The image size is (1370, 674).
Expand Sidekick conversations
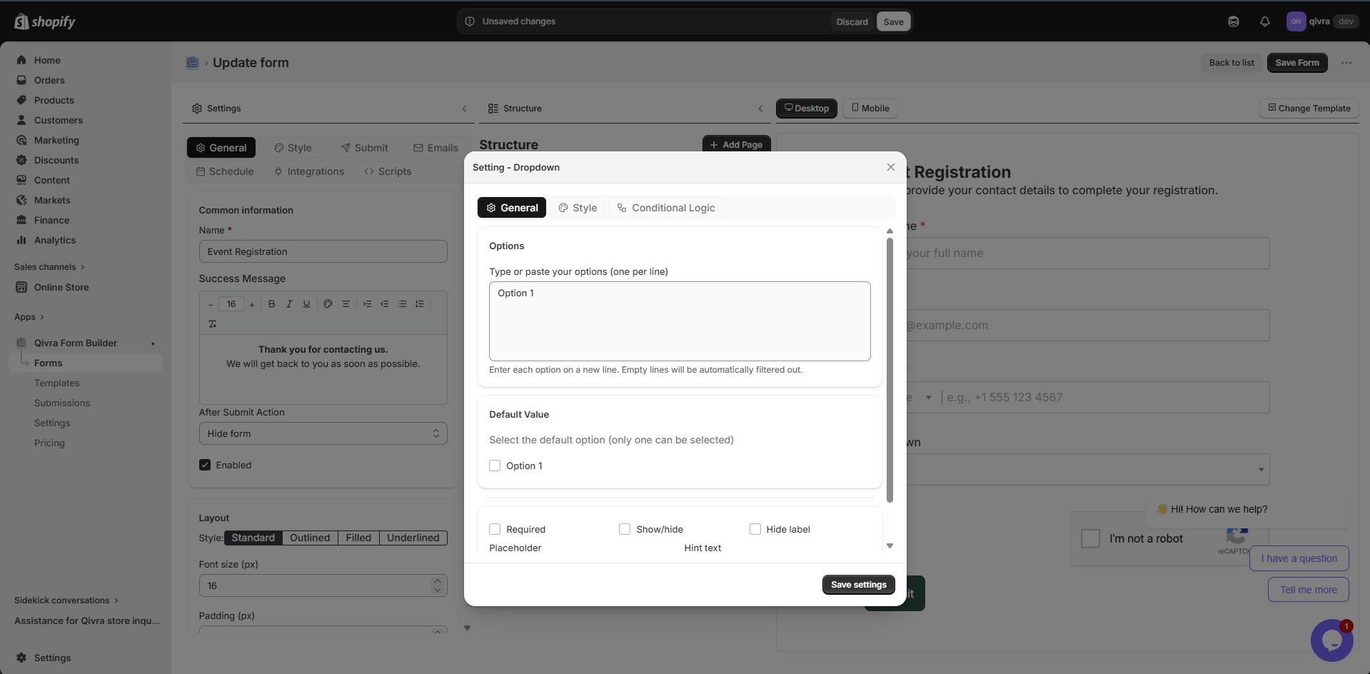(x=66, y=600)
